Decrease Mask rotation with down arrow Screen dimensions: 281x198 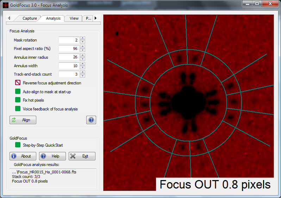coord(83,42)
